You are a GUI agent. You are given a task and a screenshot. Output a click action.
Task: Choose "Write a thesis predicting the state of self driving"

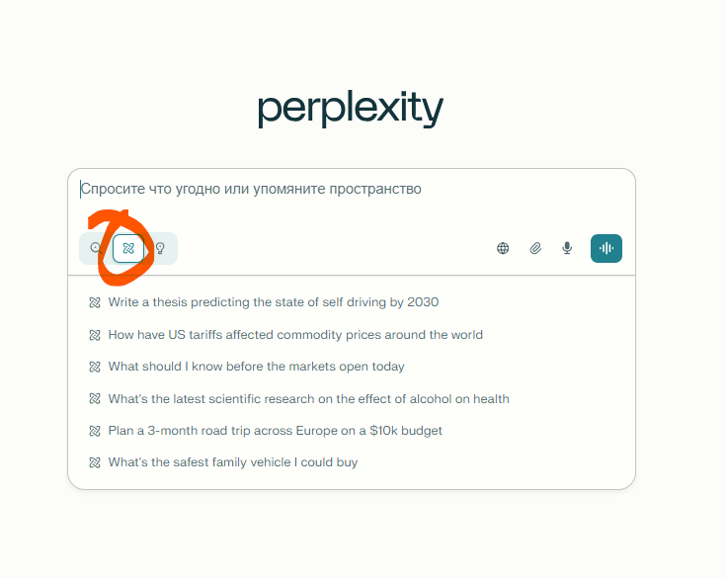(x=274, y=302)
